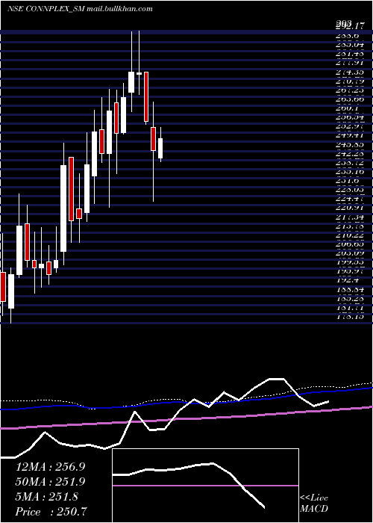
Task: Click the 188.84 price axis label
Action: 350,290
